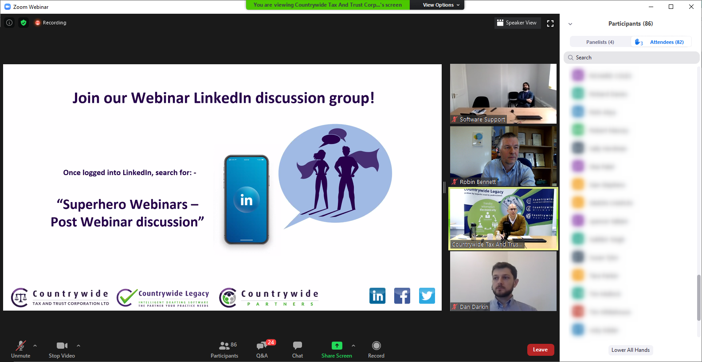The width and height of the screenshot is (702, 362).
Task: Click the green encryption shield icon
Action: [x=24, y=23]
